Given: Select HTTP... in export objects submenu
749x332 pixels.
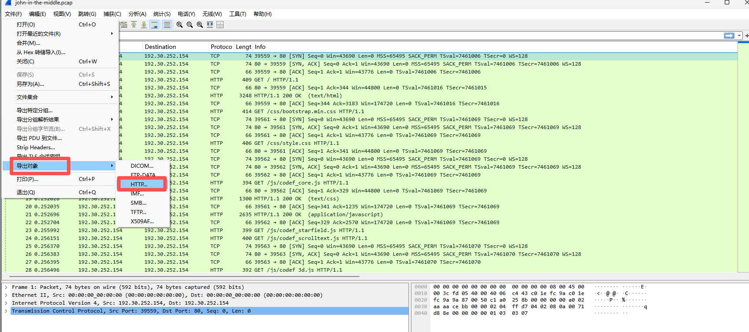Looking at the screenshot, I should [143, 184].
